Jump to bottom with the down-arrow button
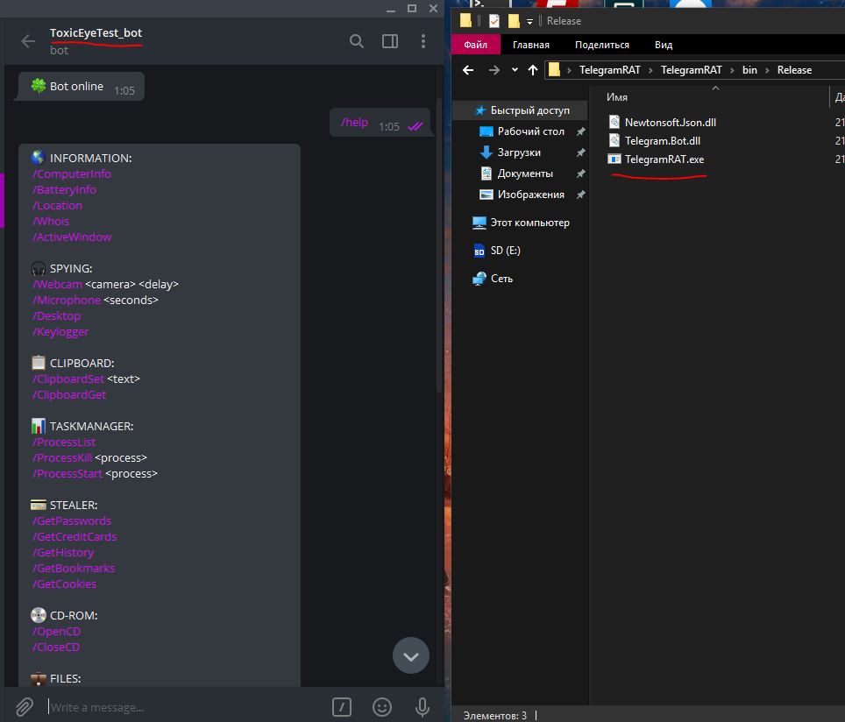 [410, 655]
